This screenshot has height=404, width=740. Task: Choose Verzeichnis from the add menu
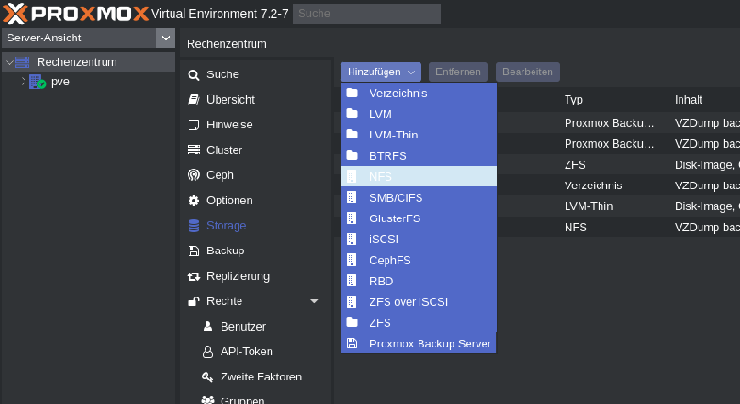[x=419, y=93]
